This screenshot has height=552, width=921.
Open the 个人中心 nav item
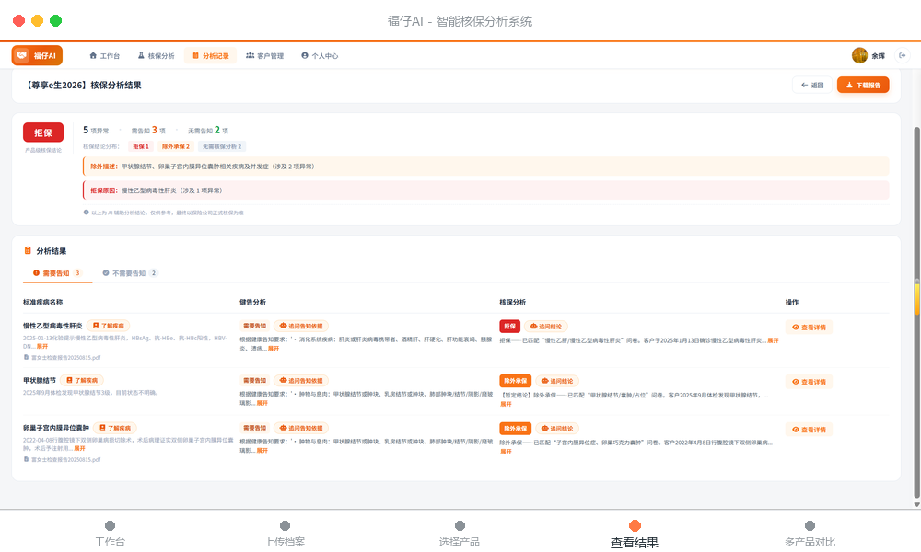coord(320,56)
